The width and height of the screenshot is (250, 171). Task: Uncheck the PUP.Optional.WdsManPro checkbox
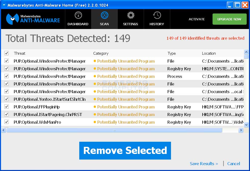coord(7,122)
